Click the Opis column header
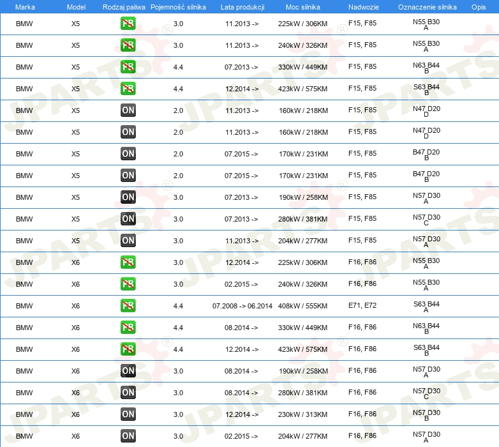Screen dimensions: 499x447 point(478,7)
